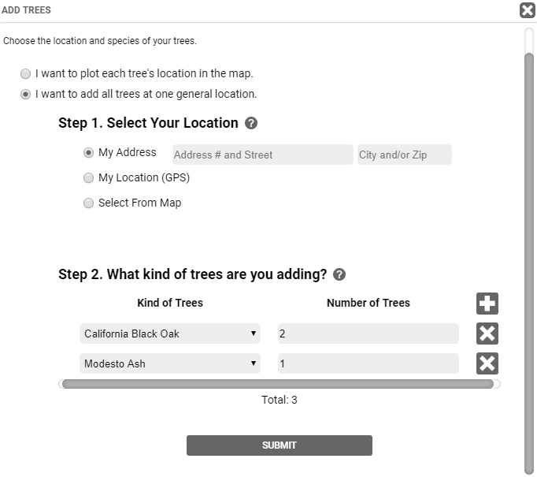Click the City and/or Zip field
537x477 pixels.
coord(405,155)
